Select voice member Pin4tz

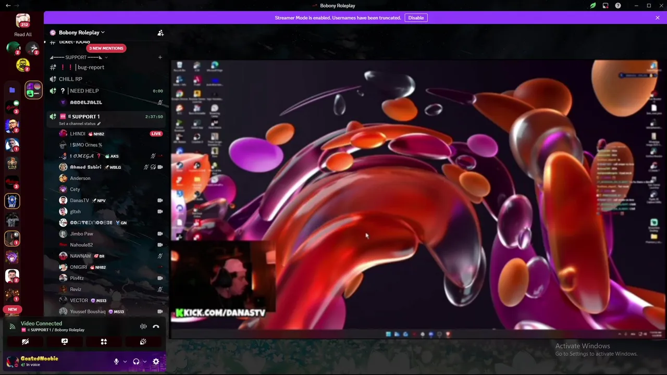point(110,278)
